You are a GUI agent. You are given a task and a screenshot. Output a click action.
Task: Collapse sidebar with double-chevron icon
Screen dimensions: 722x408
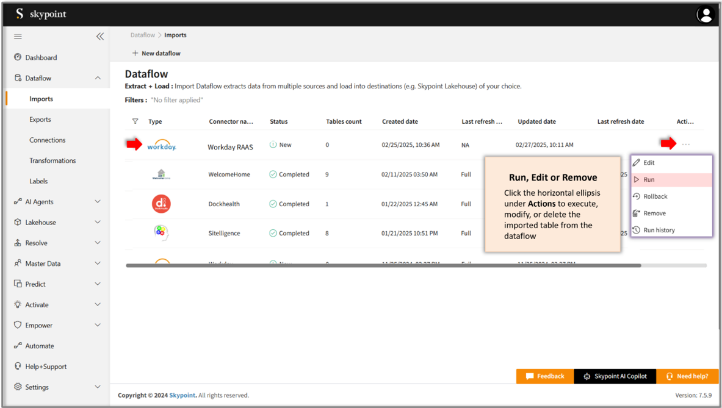[100, 37]
